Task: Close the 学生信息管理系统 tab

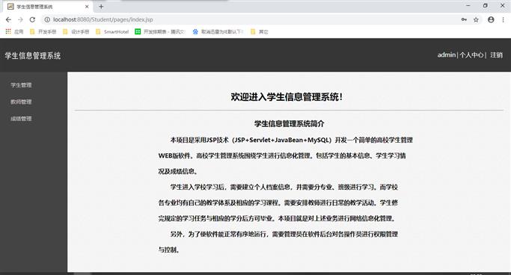Action: pyautogui.click(x=87, y=7)
